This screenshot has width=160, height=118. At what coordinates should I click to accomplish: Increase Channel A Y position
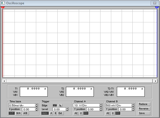click(101, 108)
